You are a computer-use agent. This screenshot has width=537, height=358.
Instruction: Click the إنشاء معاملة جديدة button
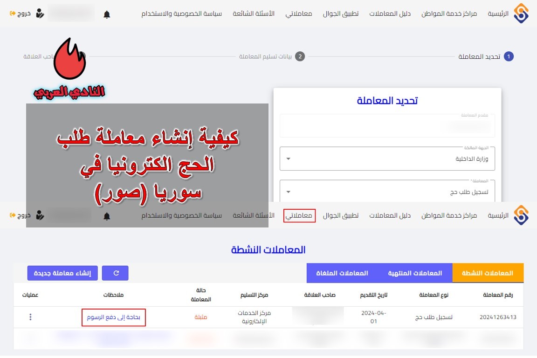(x=62, y=273)
